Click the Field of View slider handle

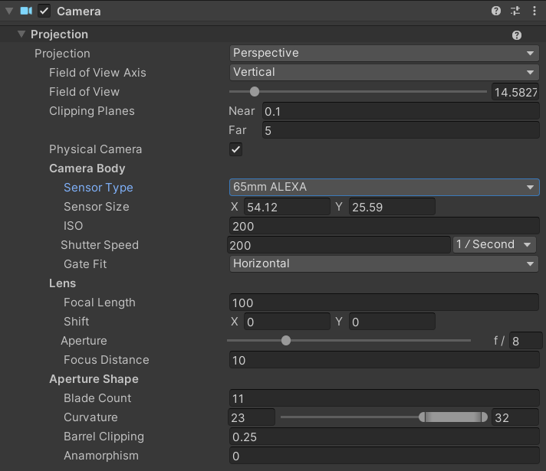255,92
